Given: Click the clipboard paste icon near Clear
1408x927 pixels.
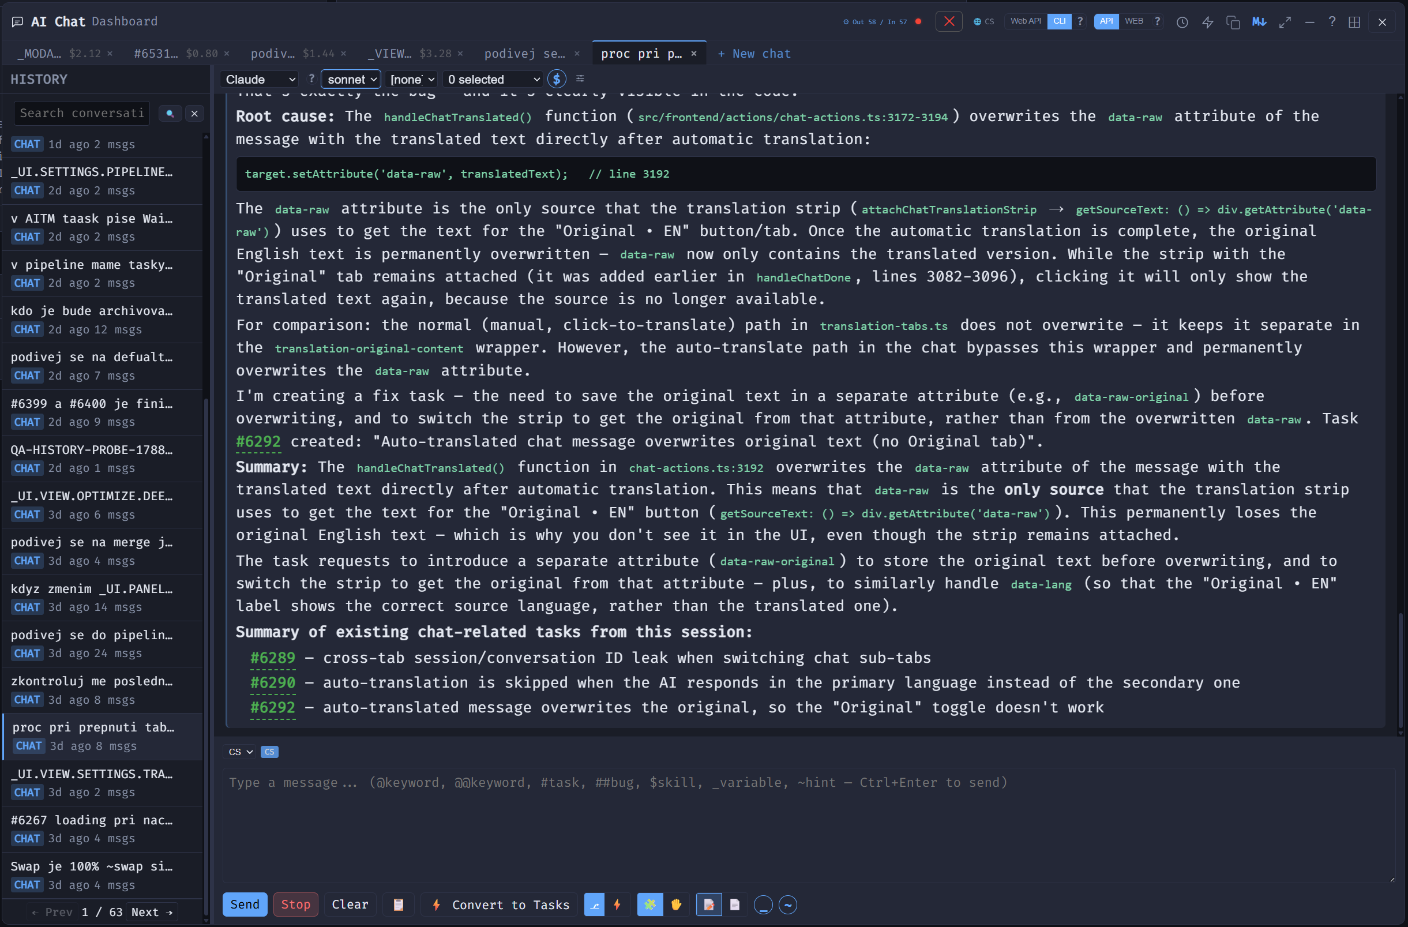Looking at the screenshot, I should tap(398, 904).
